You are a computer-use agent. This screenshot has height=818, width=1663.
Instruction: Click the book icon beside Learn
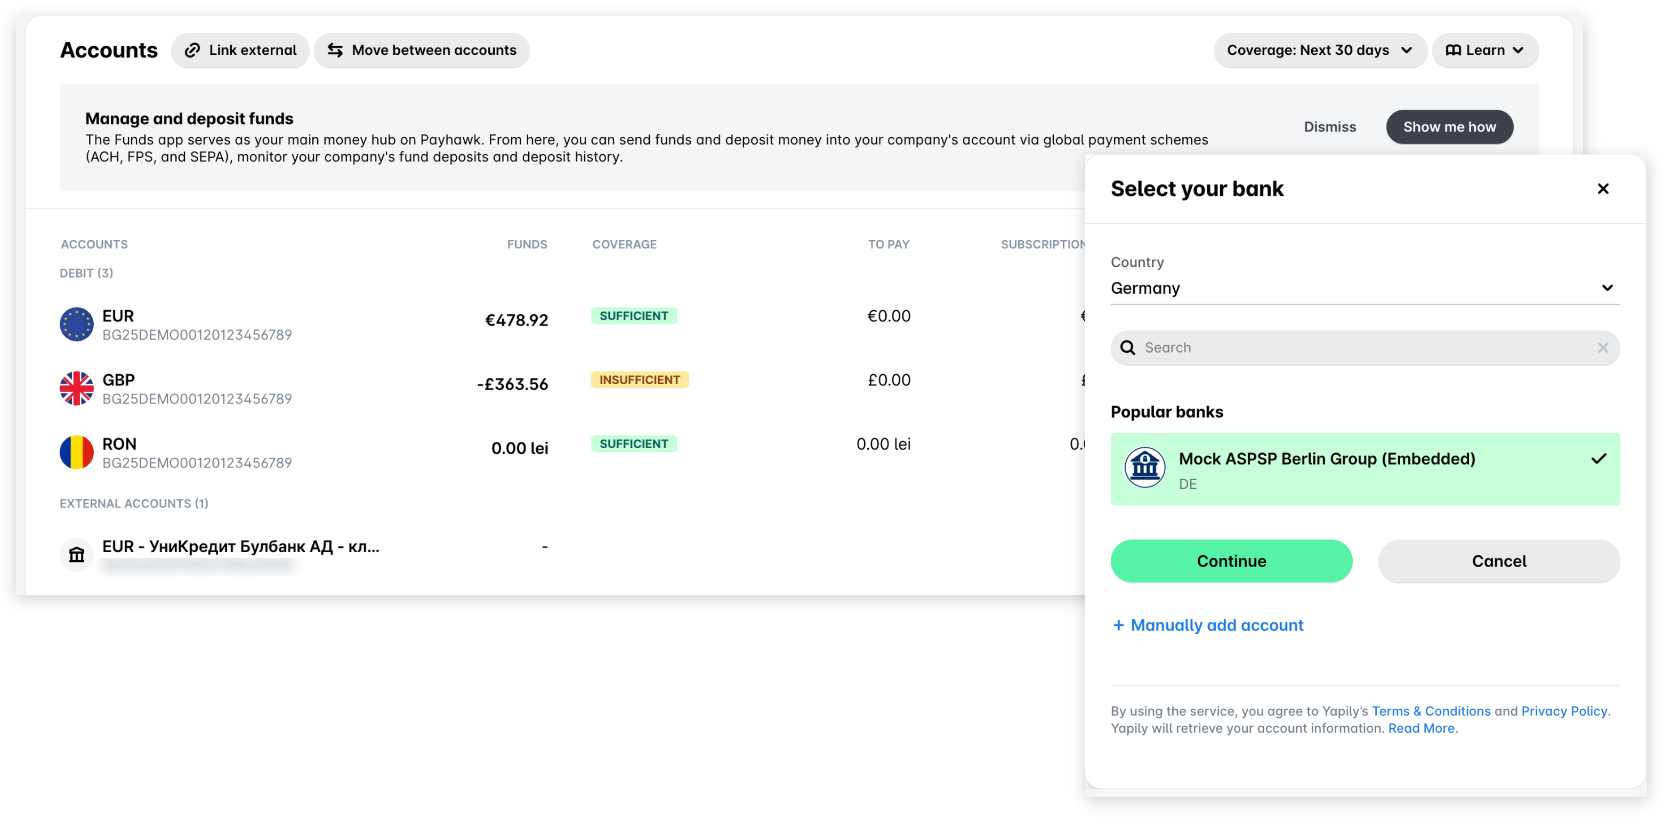tap(1452, 50)
